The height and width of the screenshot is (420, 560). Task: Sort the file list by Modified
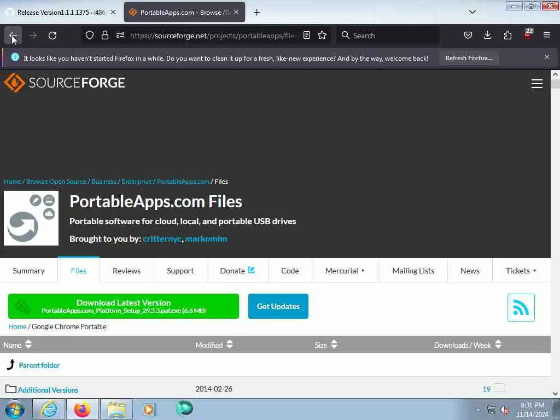tap(214, 345)
